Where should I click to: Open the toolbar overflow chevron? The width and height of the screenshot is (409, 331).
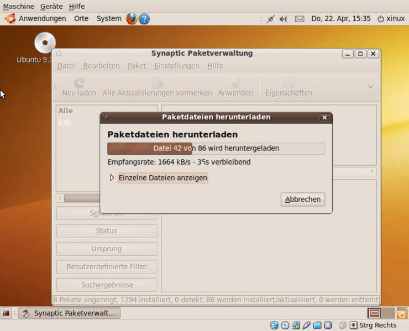click(370, 87)
